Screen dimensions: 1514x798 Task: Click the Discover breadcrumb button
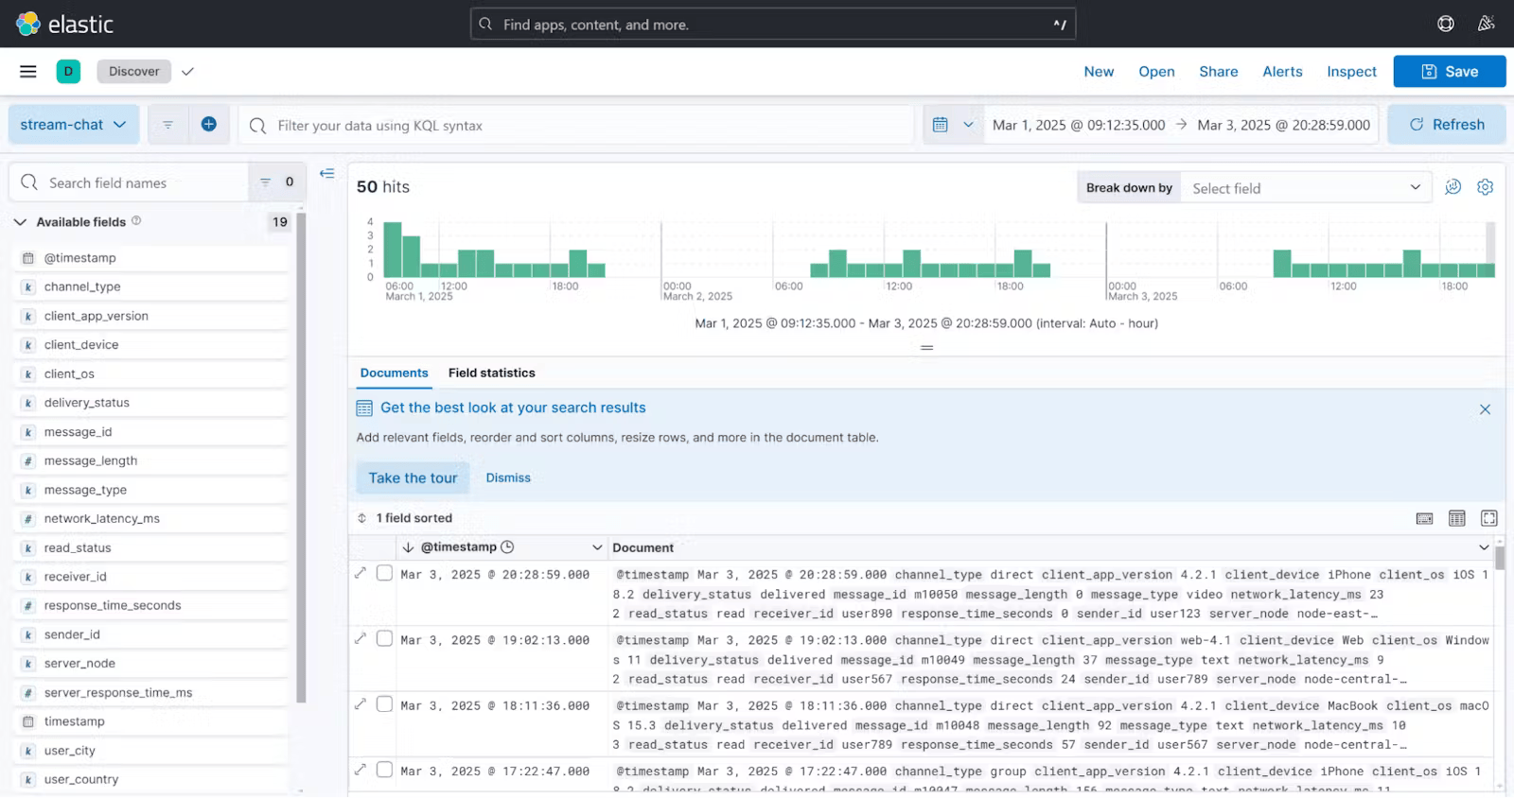pyautogui.click(x=134, y=71)
